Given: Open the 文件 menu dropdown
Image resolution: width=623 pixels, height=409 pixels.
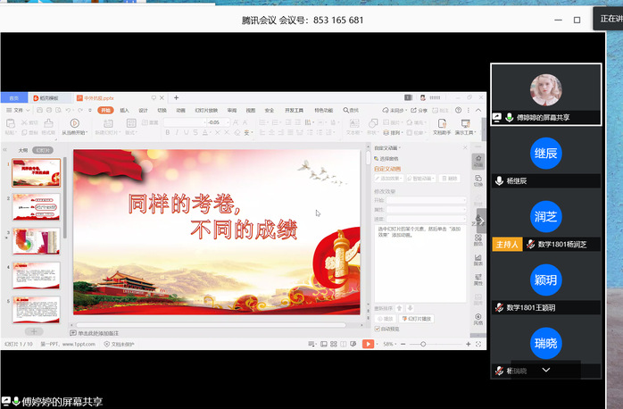Looking at the screenshot, I should click(16, 110).
